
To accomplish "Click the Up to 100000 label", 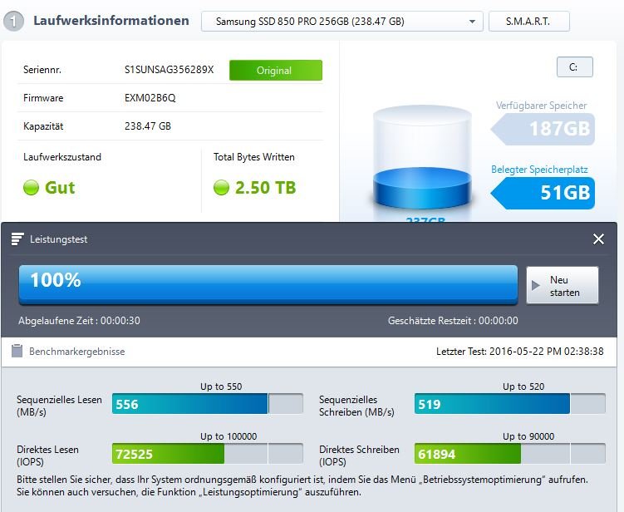I will pyautogui.click(x=228, y=436).
